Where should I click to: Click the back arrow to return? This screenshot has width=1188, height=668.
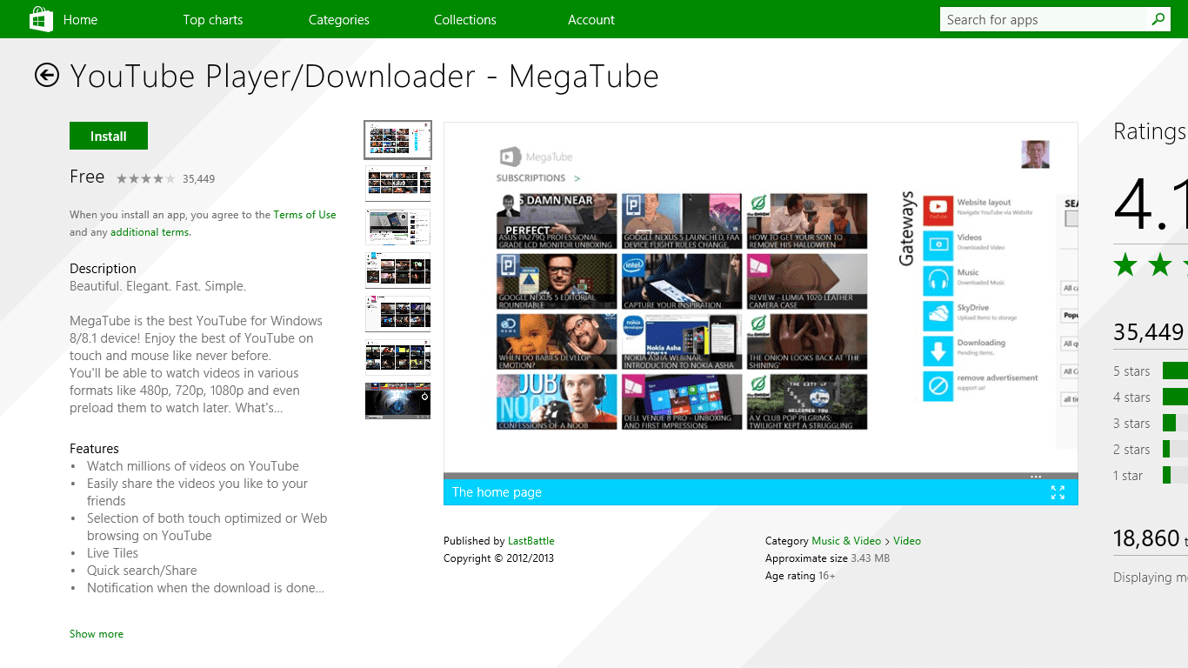46,76
